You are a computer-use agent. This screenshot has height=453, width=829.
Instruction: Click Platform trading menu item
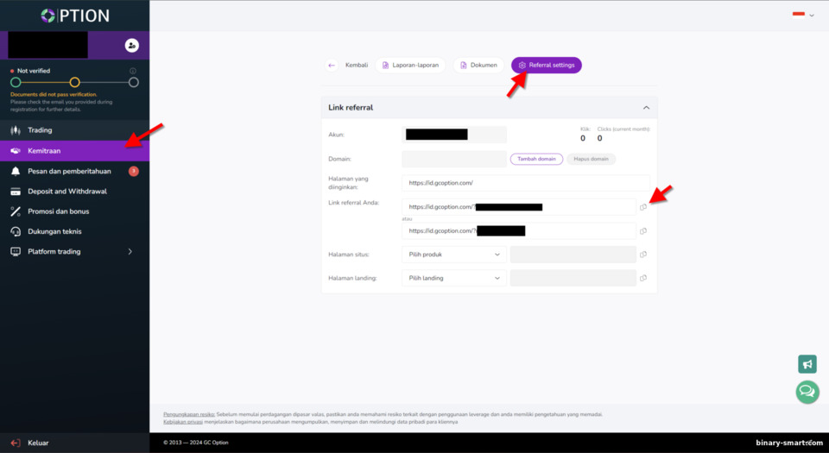click(x=74, y=251)
